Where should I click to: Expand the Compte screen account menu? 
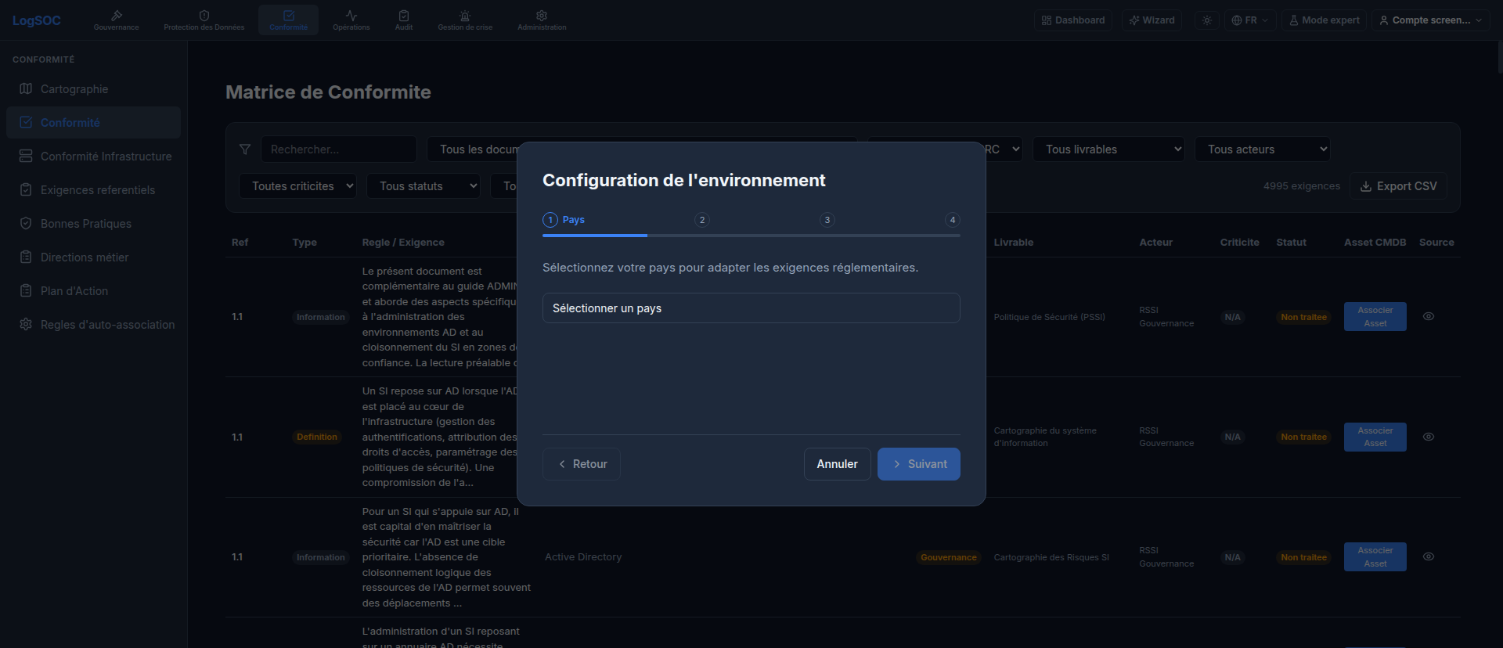pos(1431,20)
